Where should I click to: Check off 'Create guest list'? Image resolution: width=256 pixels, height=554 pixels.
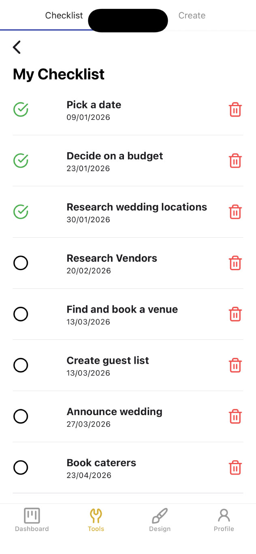click(x=21, y=365)
